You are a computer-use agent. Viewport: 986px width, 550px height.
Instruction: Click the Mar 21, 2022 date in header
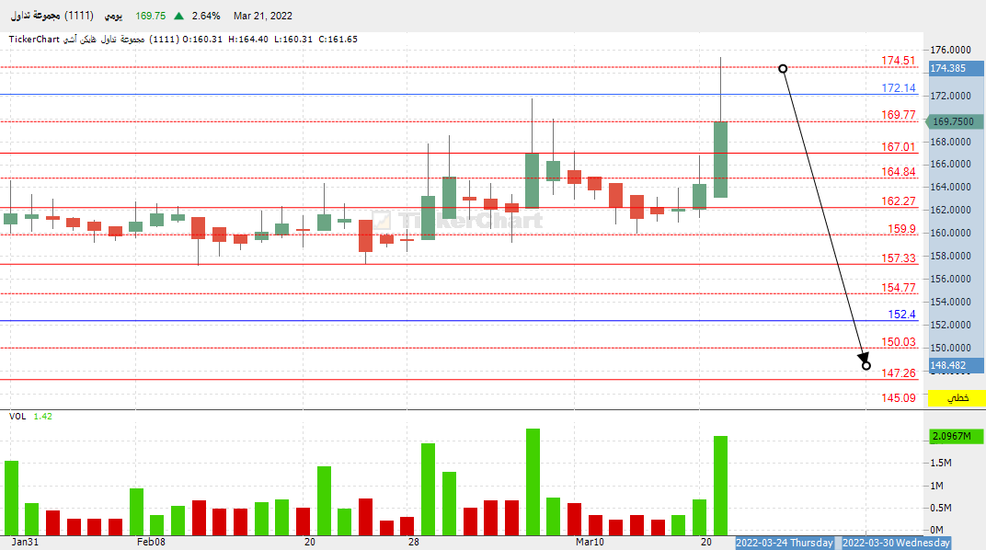click(263, 16)
